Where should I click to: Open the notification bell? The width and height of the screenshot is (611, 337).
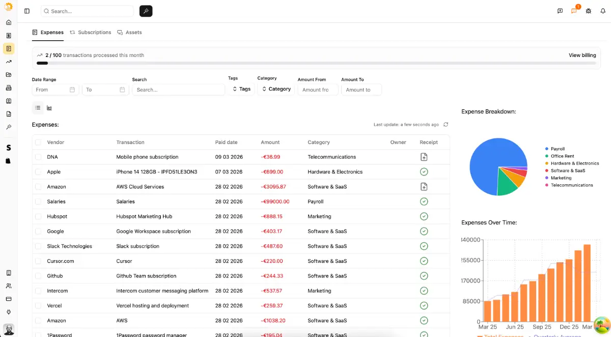(603, 11)
